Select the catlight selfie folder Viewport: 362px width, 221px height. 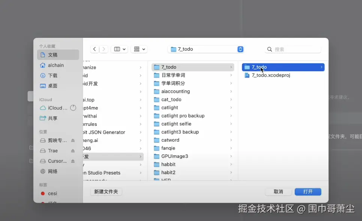193,124
